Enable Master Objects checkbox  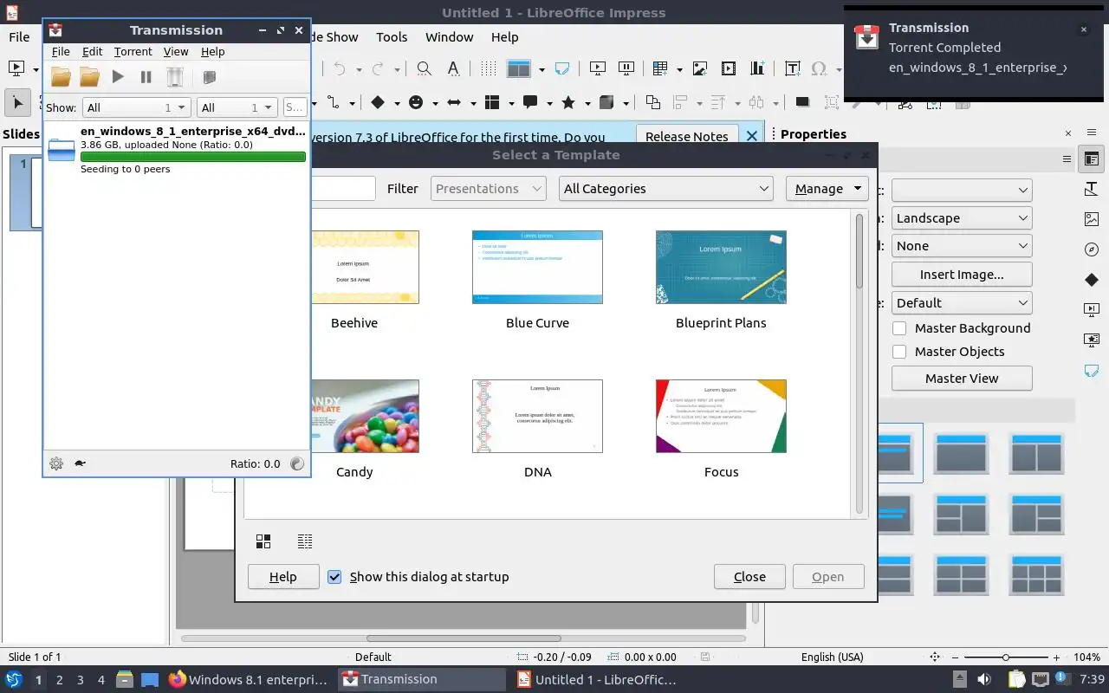899,352
